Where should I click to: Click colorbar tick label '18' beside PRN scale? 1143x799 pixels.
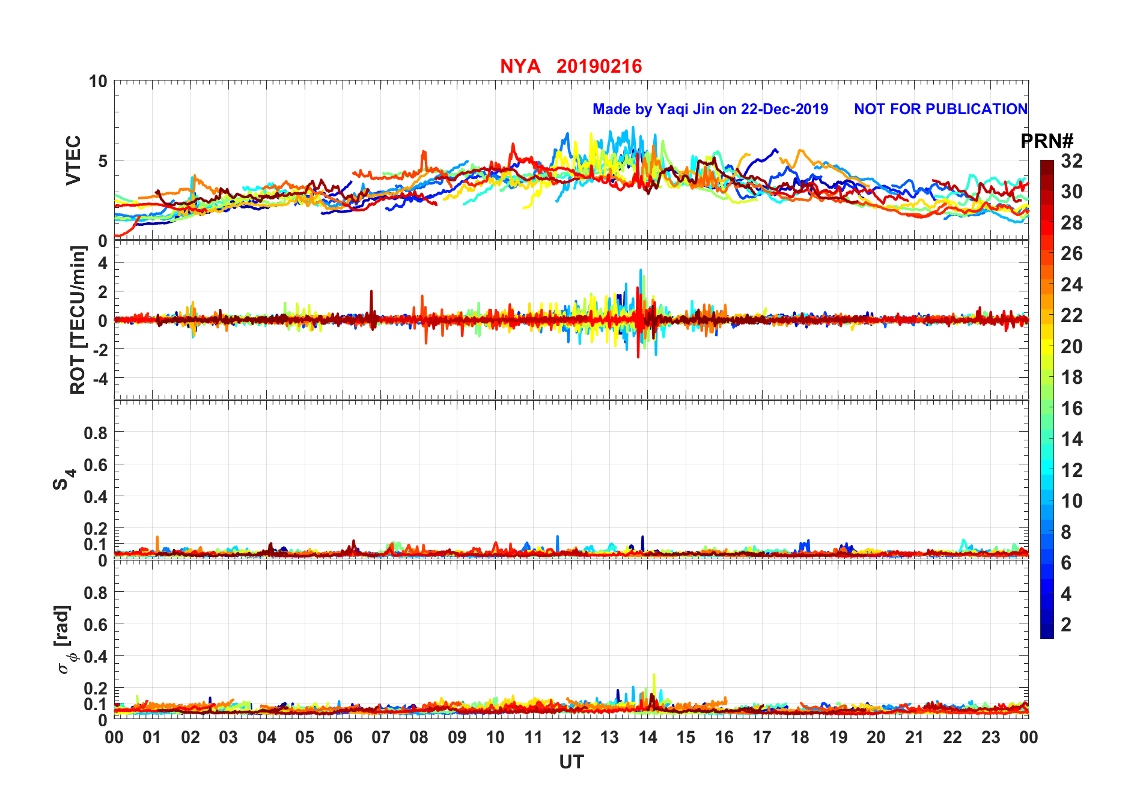[x=1071, y=377]
